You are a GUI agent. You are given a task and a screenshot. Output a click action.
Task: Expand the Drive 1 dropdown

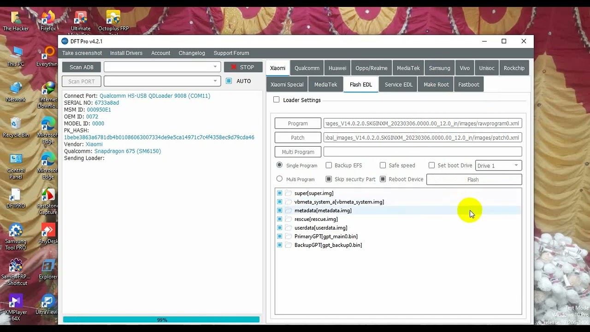[498, 166]
